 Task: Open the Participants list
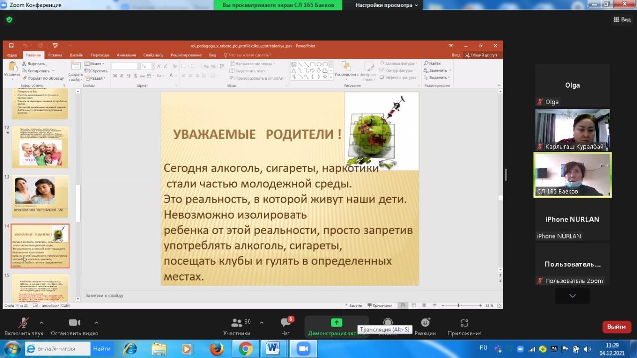click(237, 326)
